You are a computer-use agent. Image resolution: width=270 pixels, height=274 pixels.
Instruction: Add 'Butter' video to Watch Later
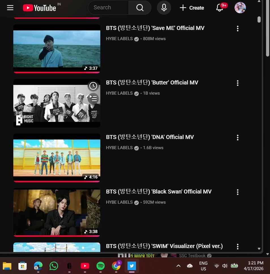(x=93, y=86)
